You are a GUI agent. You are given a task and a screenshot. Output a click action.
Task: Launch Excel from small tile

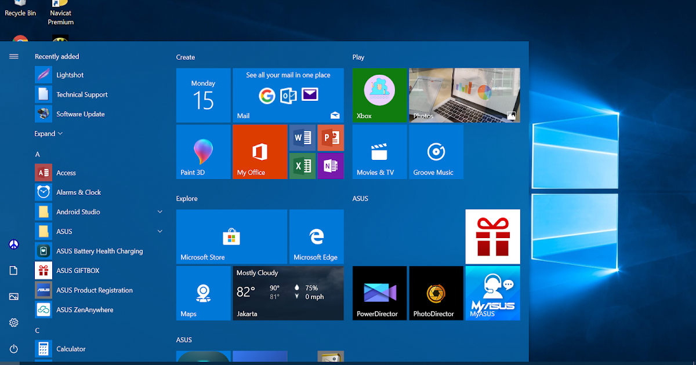tap(302, 166)
